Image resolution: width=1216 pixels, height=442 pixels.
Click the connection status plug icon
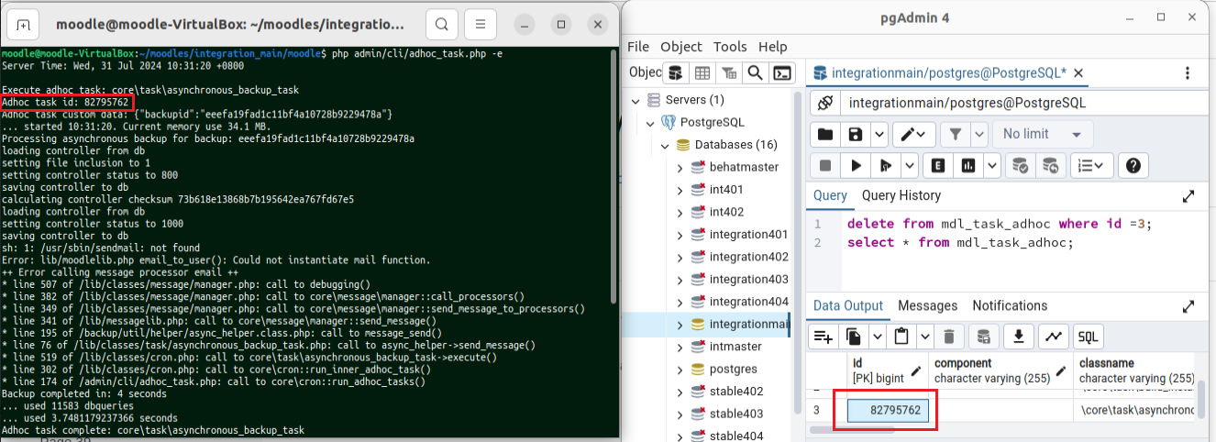pos(824,104)
